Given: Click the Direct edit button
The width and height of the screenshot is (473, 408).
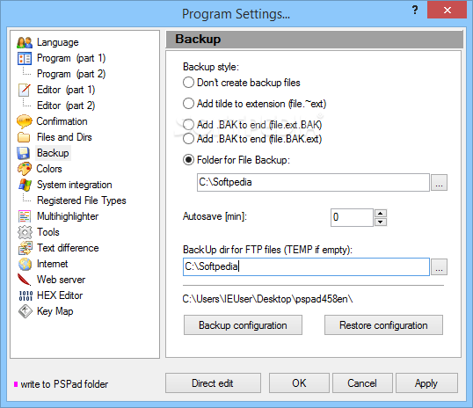Looking at the screenshot, I should tap(213, 383).
